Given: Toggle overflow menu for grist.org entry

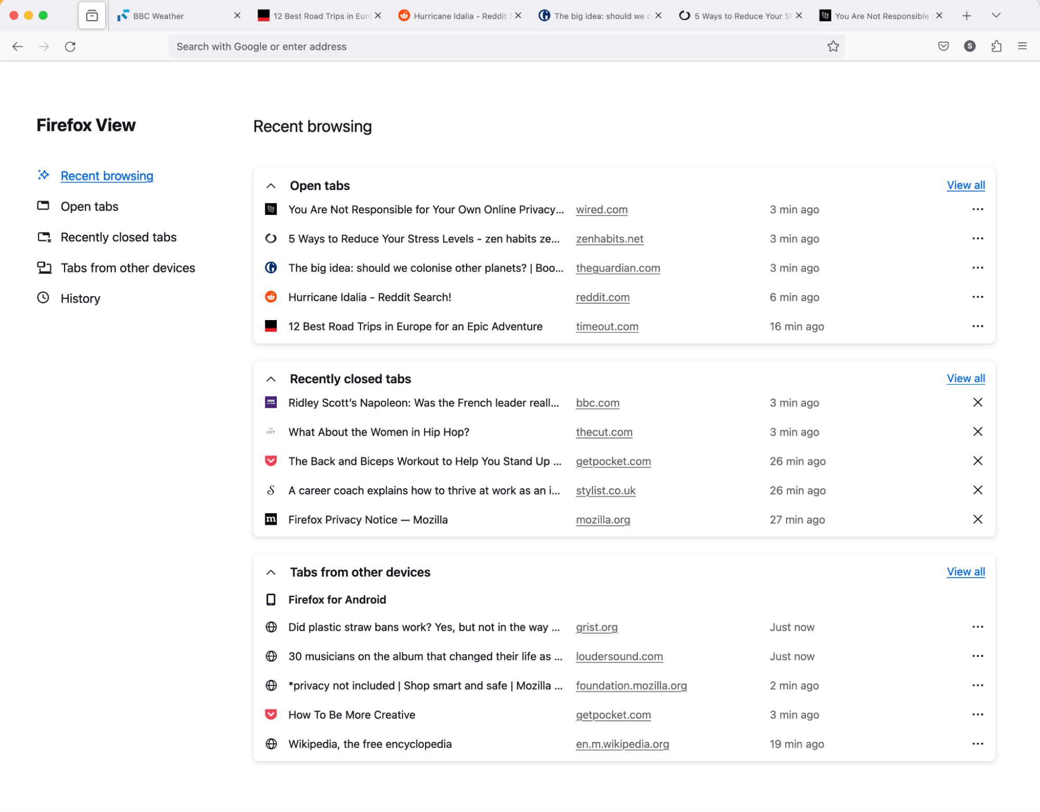Looking at the screenshot, I should pyautogui.click(x=978, y=627).
